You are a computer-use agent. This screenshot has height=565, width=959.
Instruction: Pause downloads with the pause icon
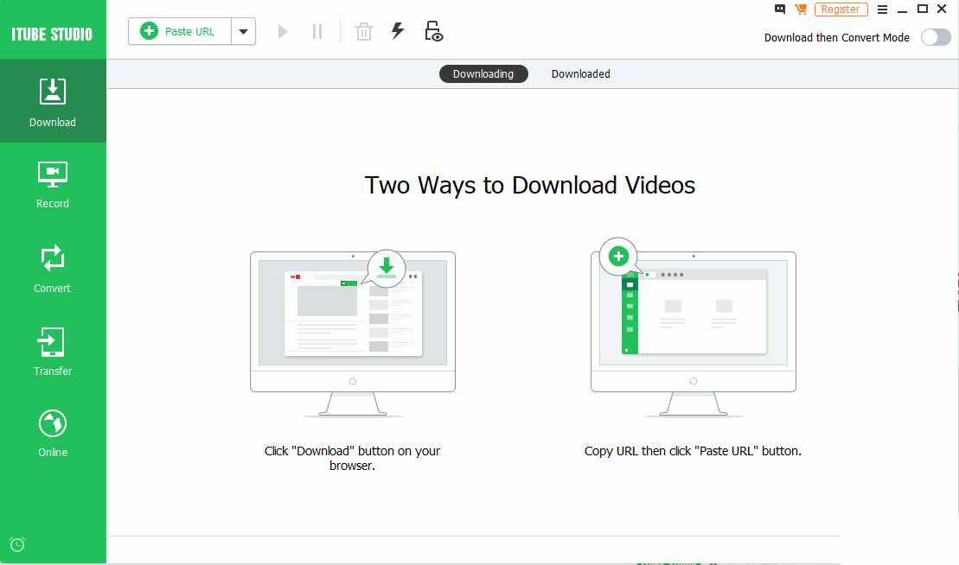[x=316, y=31]
